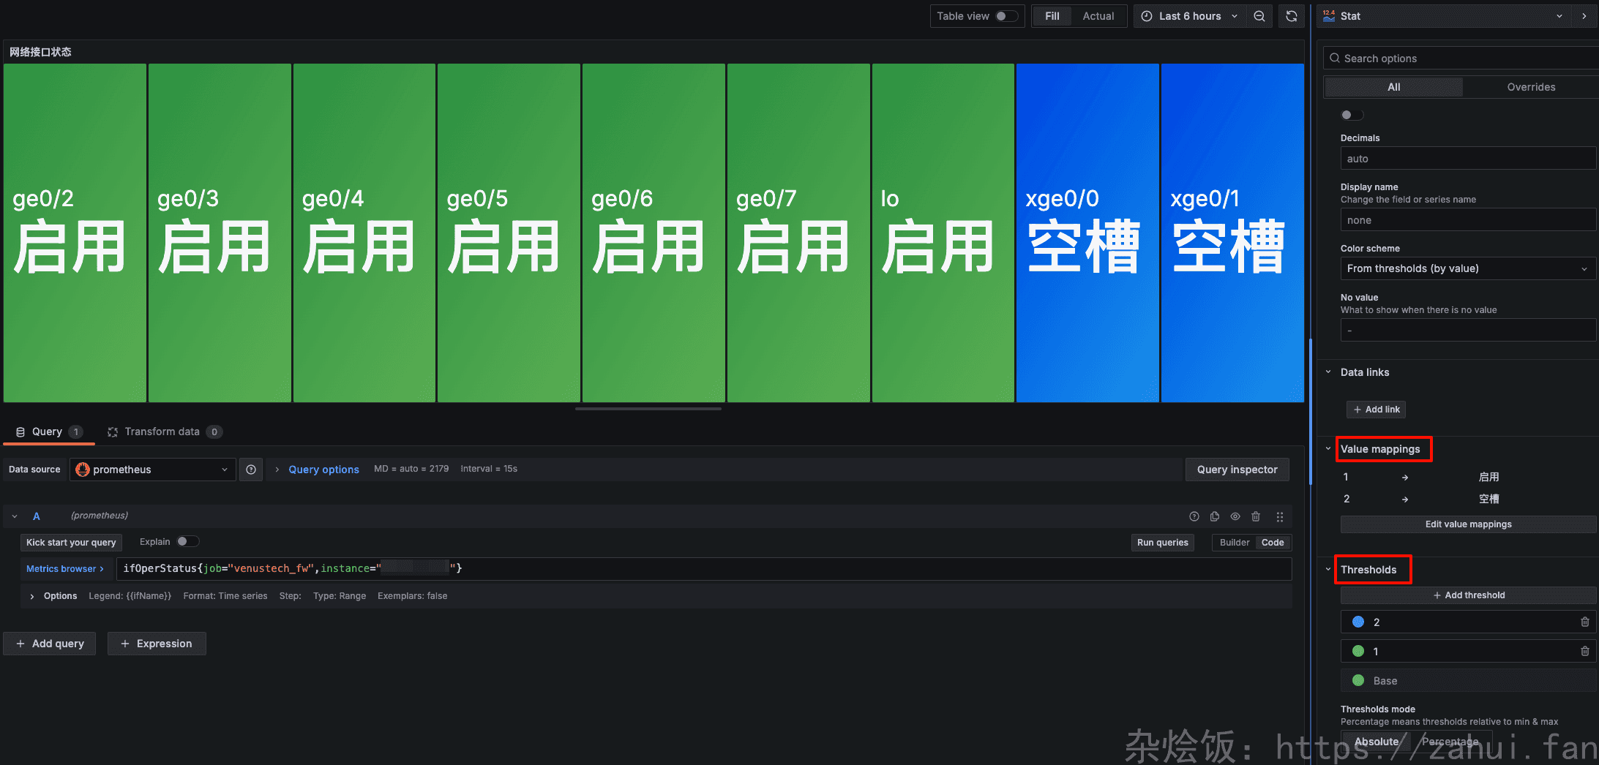Click the blue color swatch for threshold 2
Image resolution: width=1599 pixels, height=765 pixels.
point(1358,622)
